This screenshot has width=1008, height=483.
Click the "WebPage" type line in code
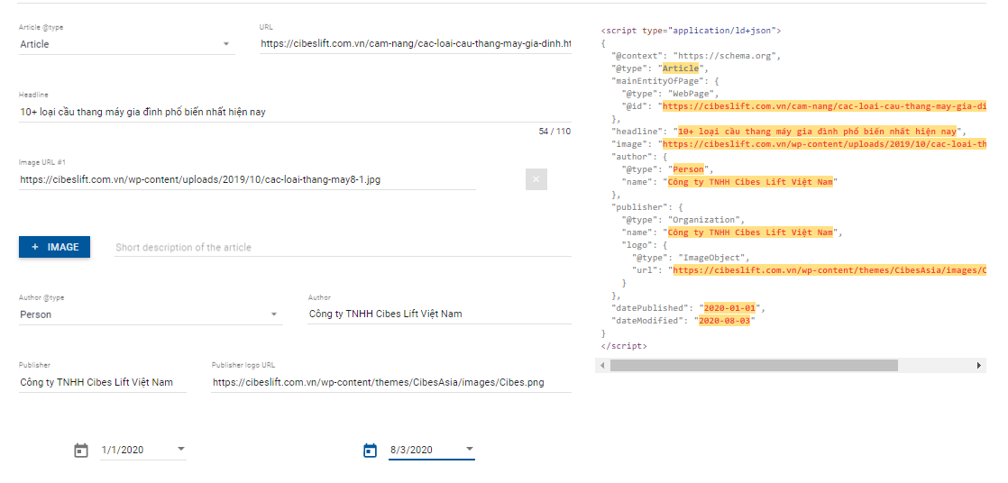tap(671, 94)
